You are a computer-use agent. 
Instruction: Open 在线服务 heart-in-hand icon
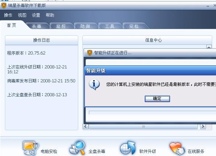point(177,148)
